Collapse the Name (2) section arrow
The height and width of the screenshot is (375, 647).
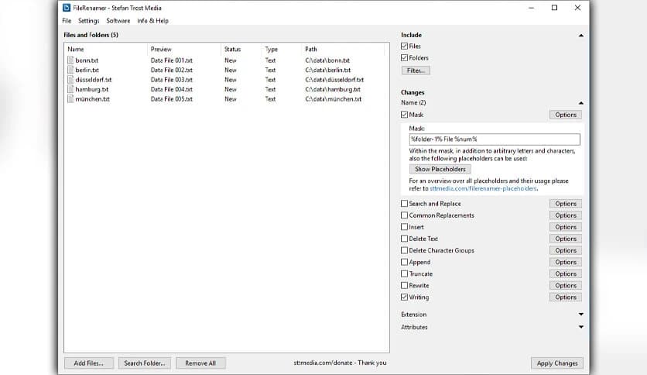click(x=581, y=103)
